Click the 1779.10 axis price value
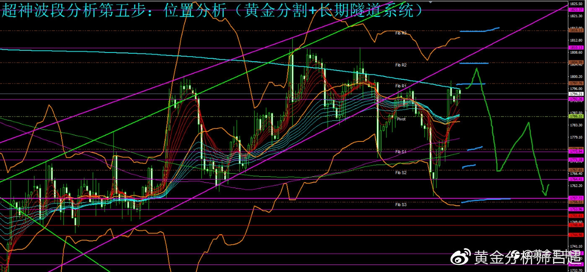 coord(576,137)
